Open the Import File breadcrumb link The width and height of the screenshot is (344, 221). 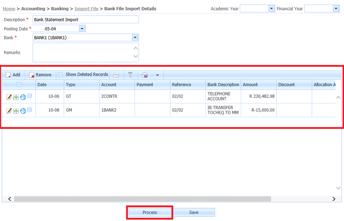[87, 9]
